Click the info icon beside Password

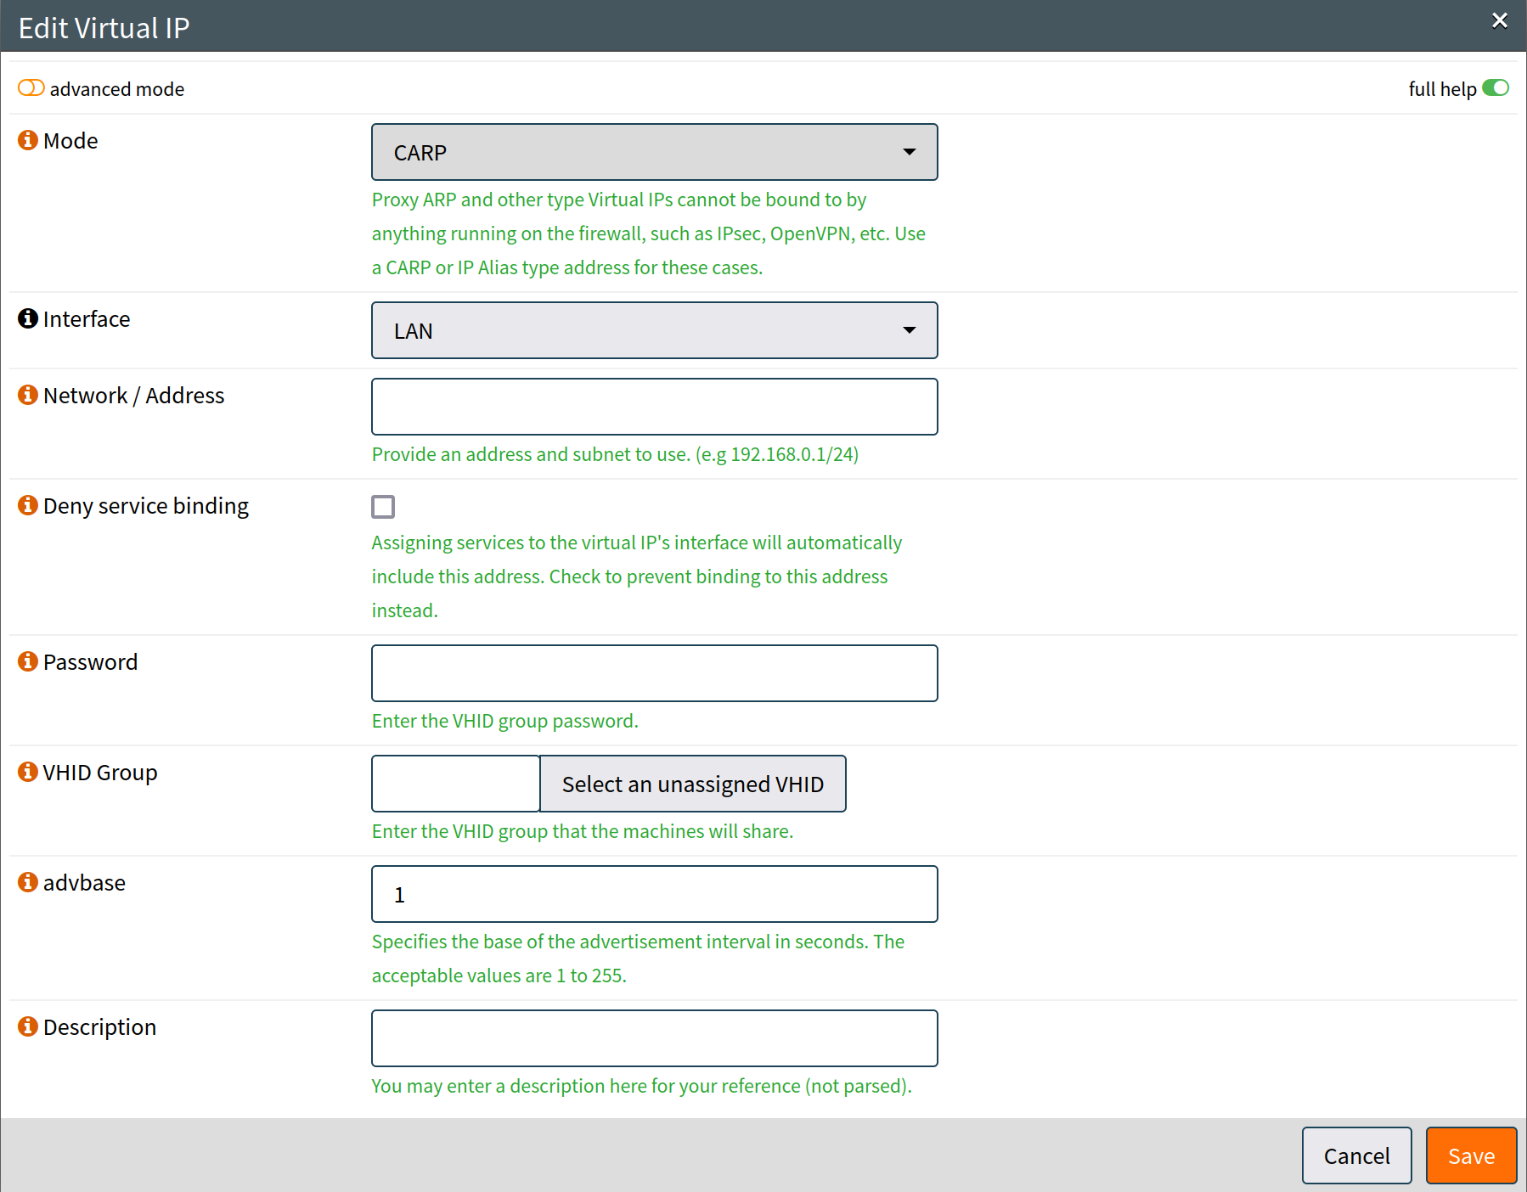click(x=27, y=661)
